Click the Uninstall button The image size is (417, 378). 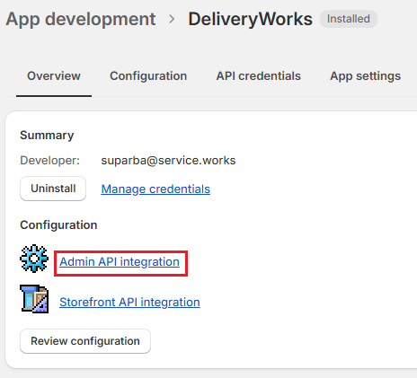pyautogui.click(x=53, y=189)
